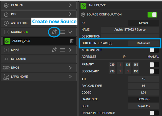
Task: Open CODEC L24 dropdown
Action: click(143, 93)
